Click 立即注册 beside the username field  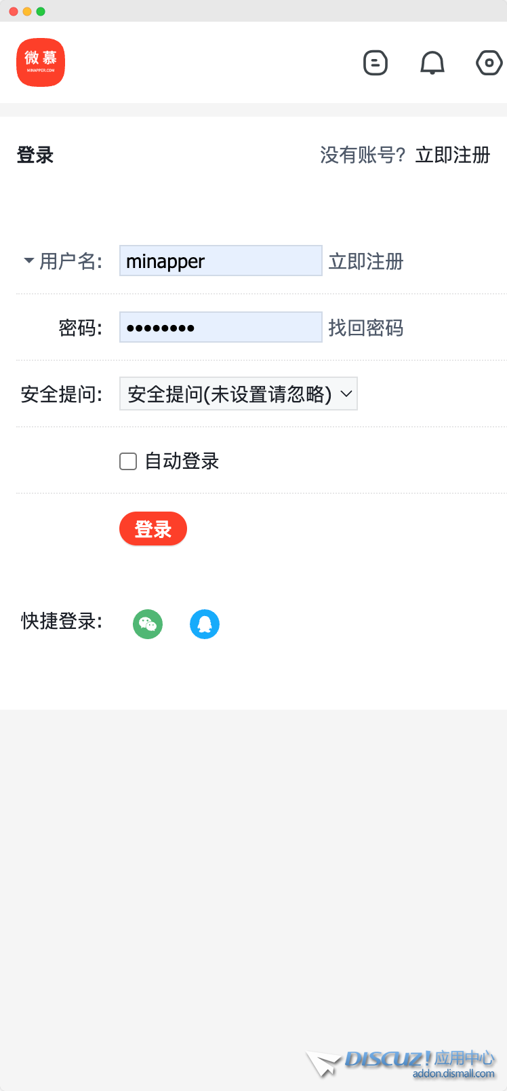click(366, 261)
